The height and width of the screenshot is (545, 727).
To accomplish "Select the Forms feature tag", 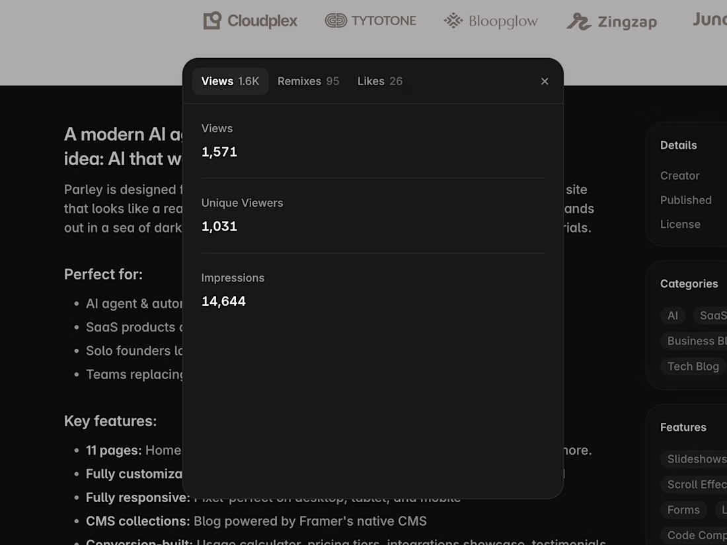I will point(683,510).
